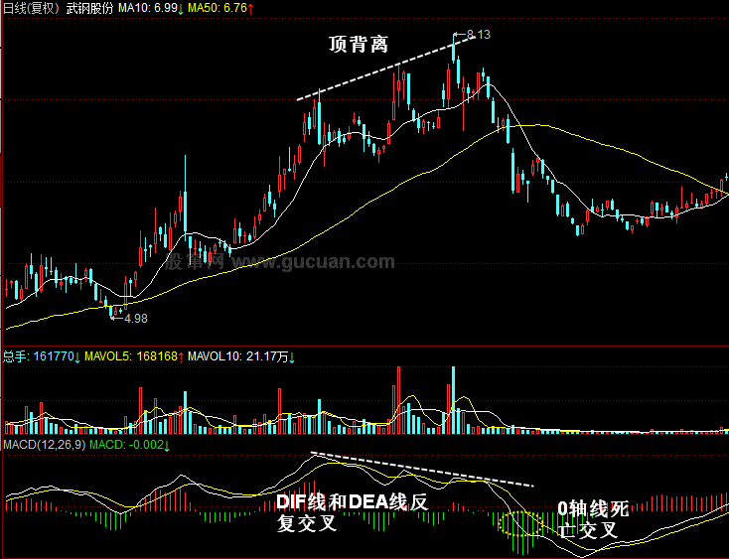
Task: Select the 0轴线死亡交叉 annotation text
Action: coord(593,519)
